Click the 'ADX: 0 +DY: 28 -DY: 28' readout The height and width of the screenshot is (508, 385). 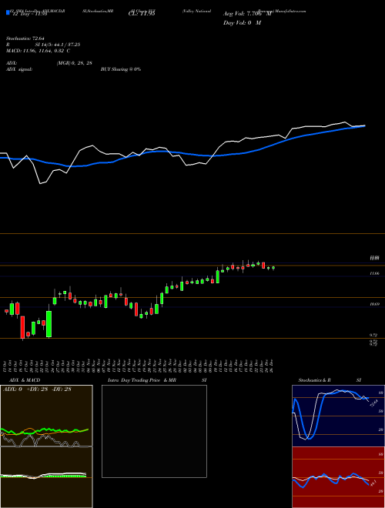(x=37, y=389)
